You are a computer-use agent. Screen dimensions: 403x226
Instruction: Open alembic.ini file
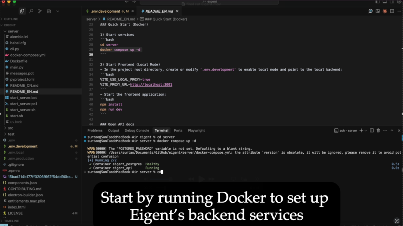[x=19, y=37]
